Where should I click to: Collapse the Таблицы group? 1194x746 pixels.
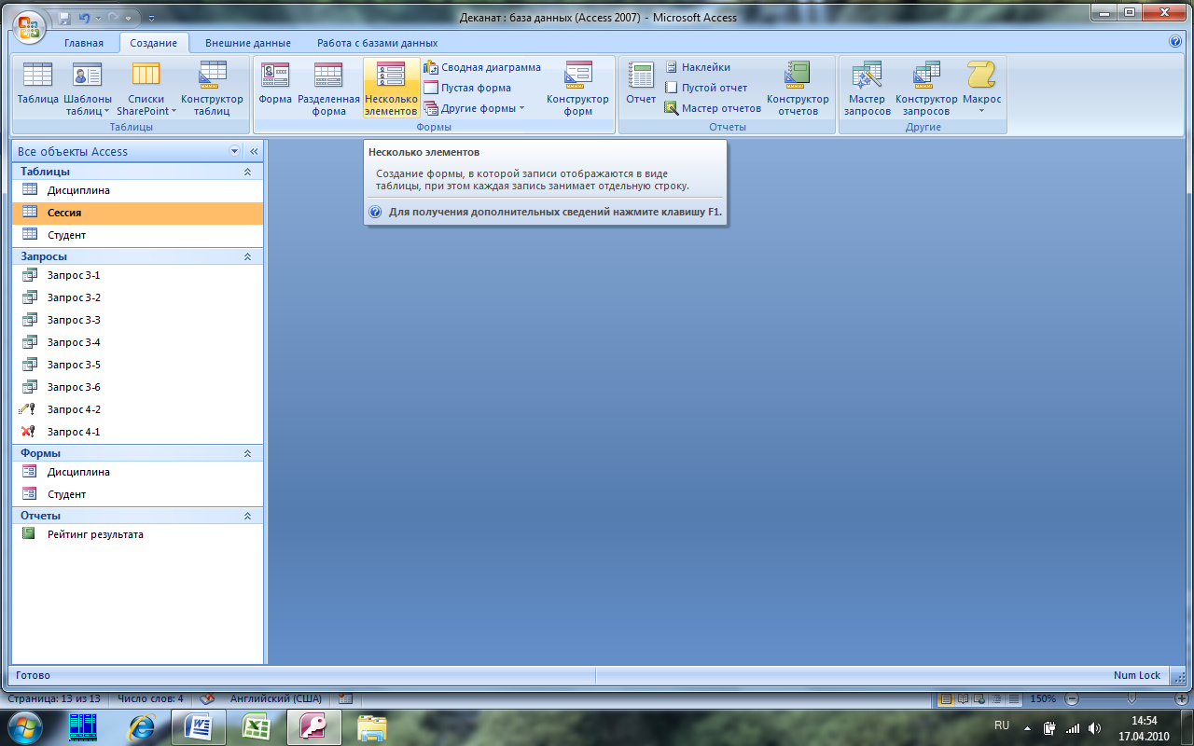(x=247, y=172)
